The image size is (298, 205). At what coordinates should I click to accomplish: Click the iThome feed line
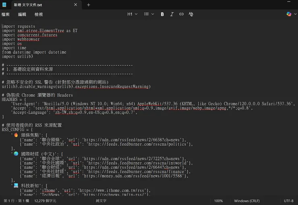coord(85,190)
